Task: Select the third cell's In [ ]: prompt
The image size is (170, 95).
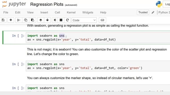Action: [x=18, y=88]
